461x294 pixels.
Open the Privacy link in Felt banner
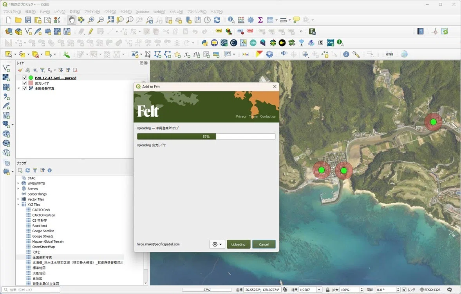[x=241, y=117]
